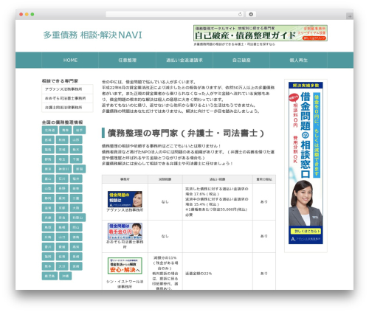Select the 福島 region button
The width and height of the screenshot is (369, 312).
point(48,150)
